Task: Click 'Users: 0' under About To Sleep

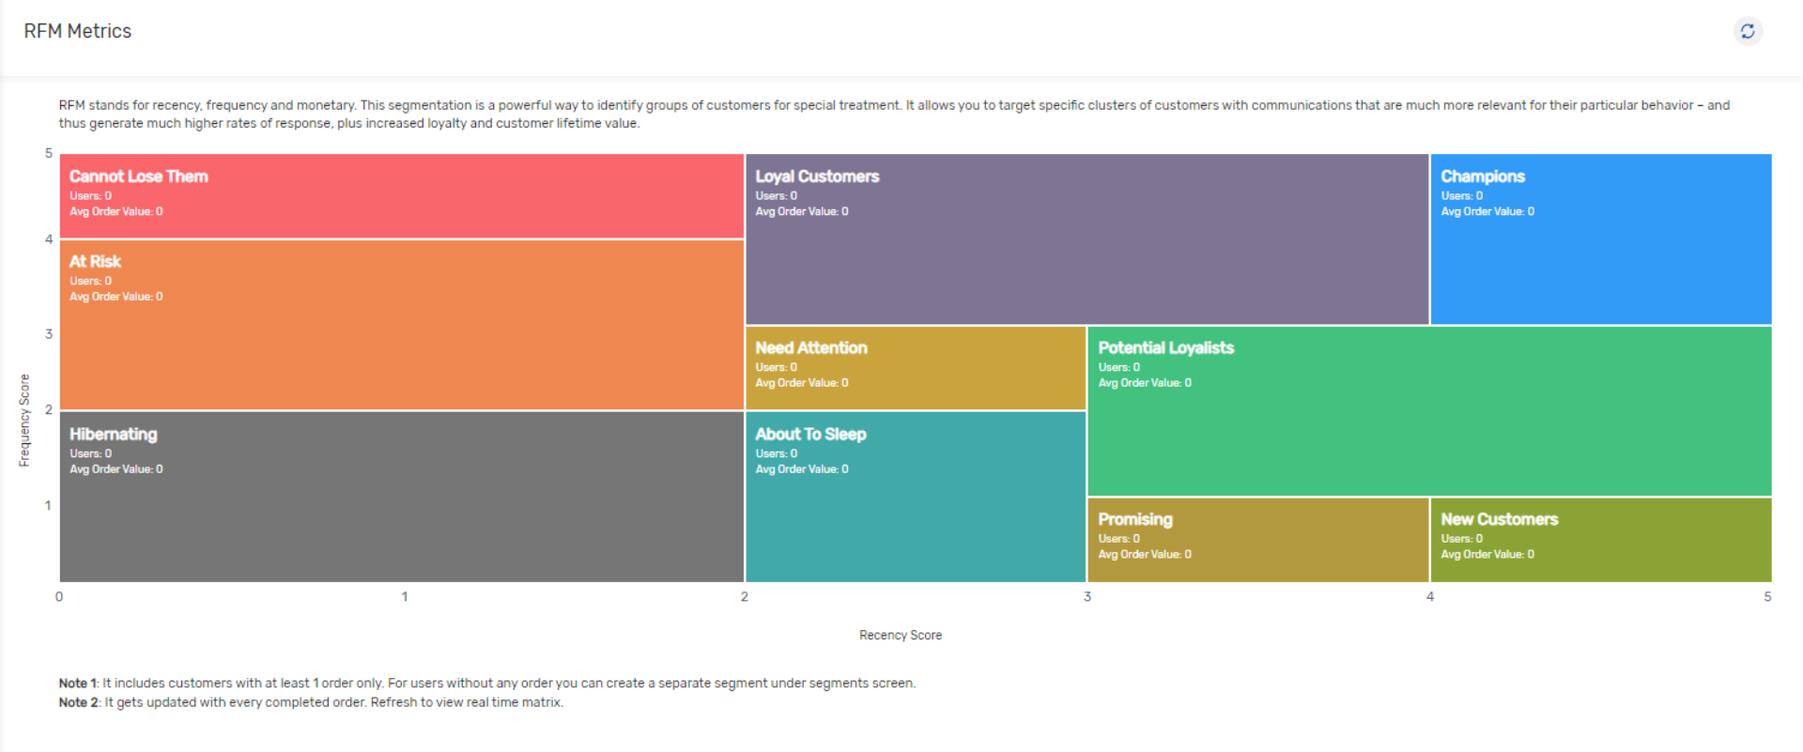Action: point(777,453)
